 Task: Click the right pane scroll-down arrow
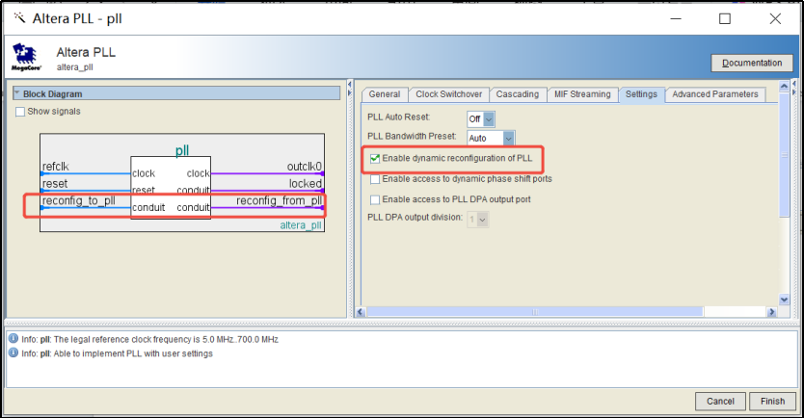click(784, 300)
